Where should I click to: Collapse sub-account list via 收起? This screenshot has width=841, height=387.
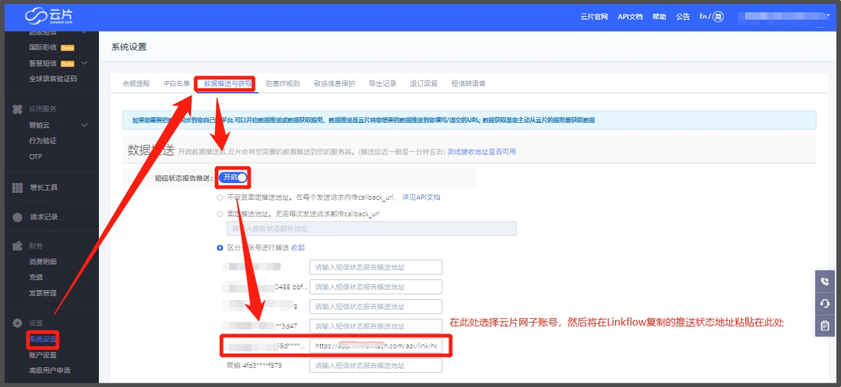tap(298, 247)
